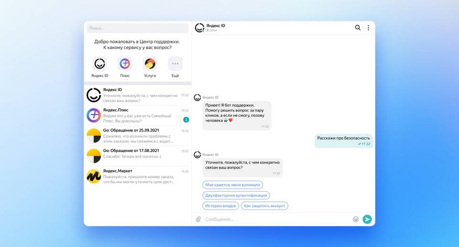
Task: Open the Яндекс ID conversation in list
Action: click(x=138, y=95)
